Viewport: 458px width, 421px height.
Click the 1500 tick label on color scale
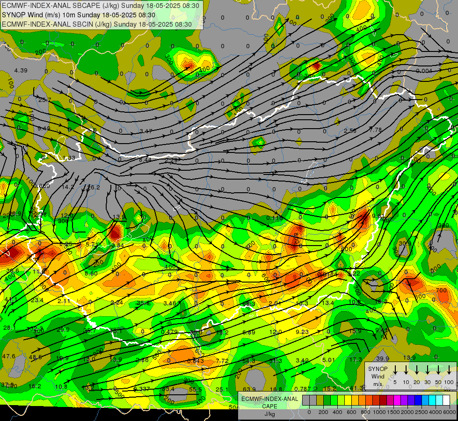click(x=393, y=412)
